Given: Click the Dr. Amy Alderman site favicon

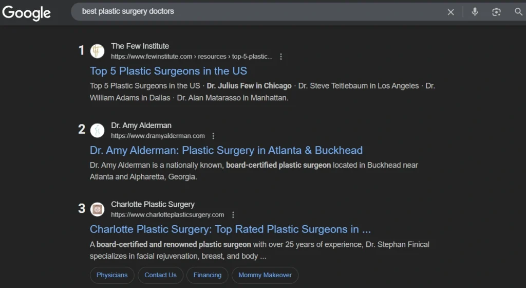Looking at the screenshot, I should 97,130.
